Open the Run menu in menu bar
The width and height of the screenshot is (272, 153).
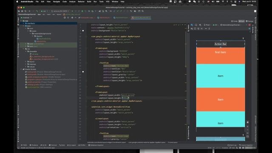95,2
